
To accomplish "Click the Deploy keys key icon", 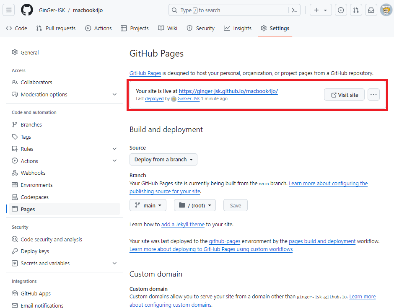I will click(15, 251).
